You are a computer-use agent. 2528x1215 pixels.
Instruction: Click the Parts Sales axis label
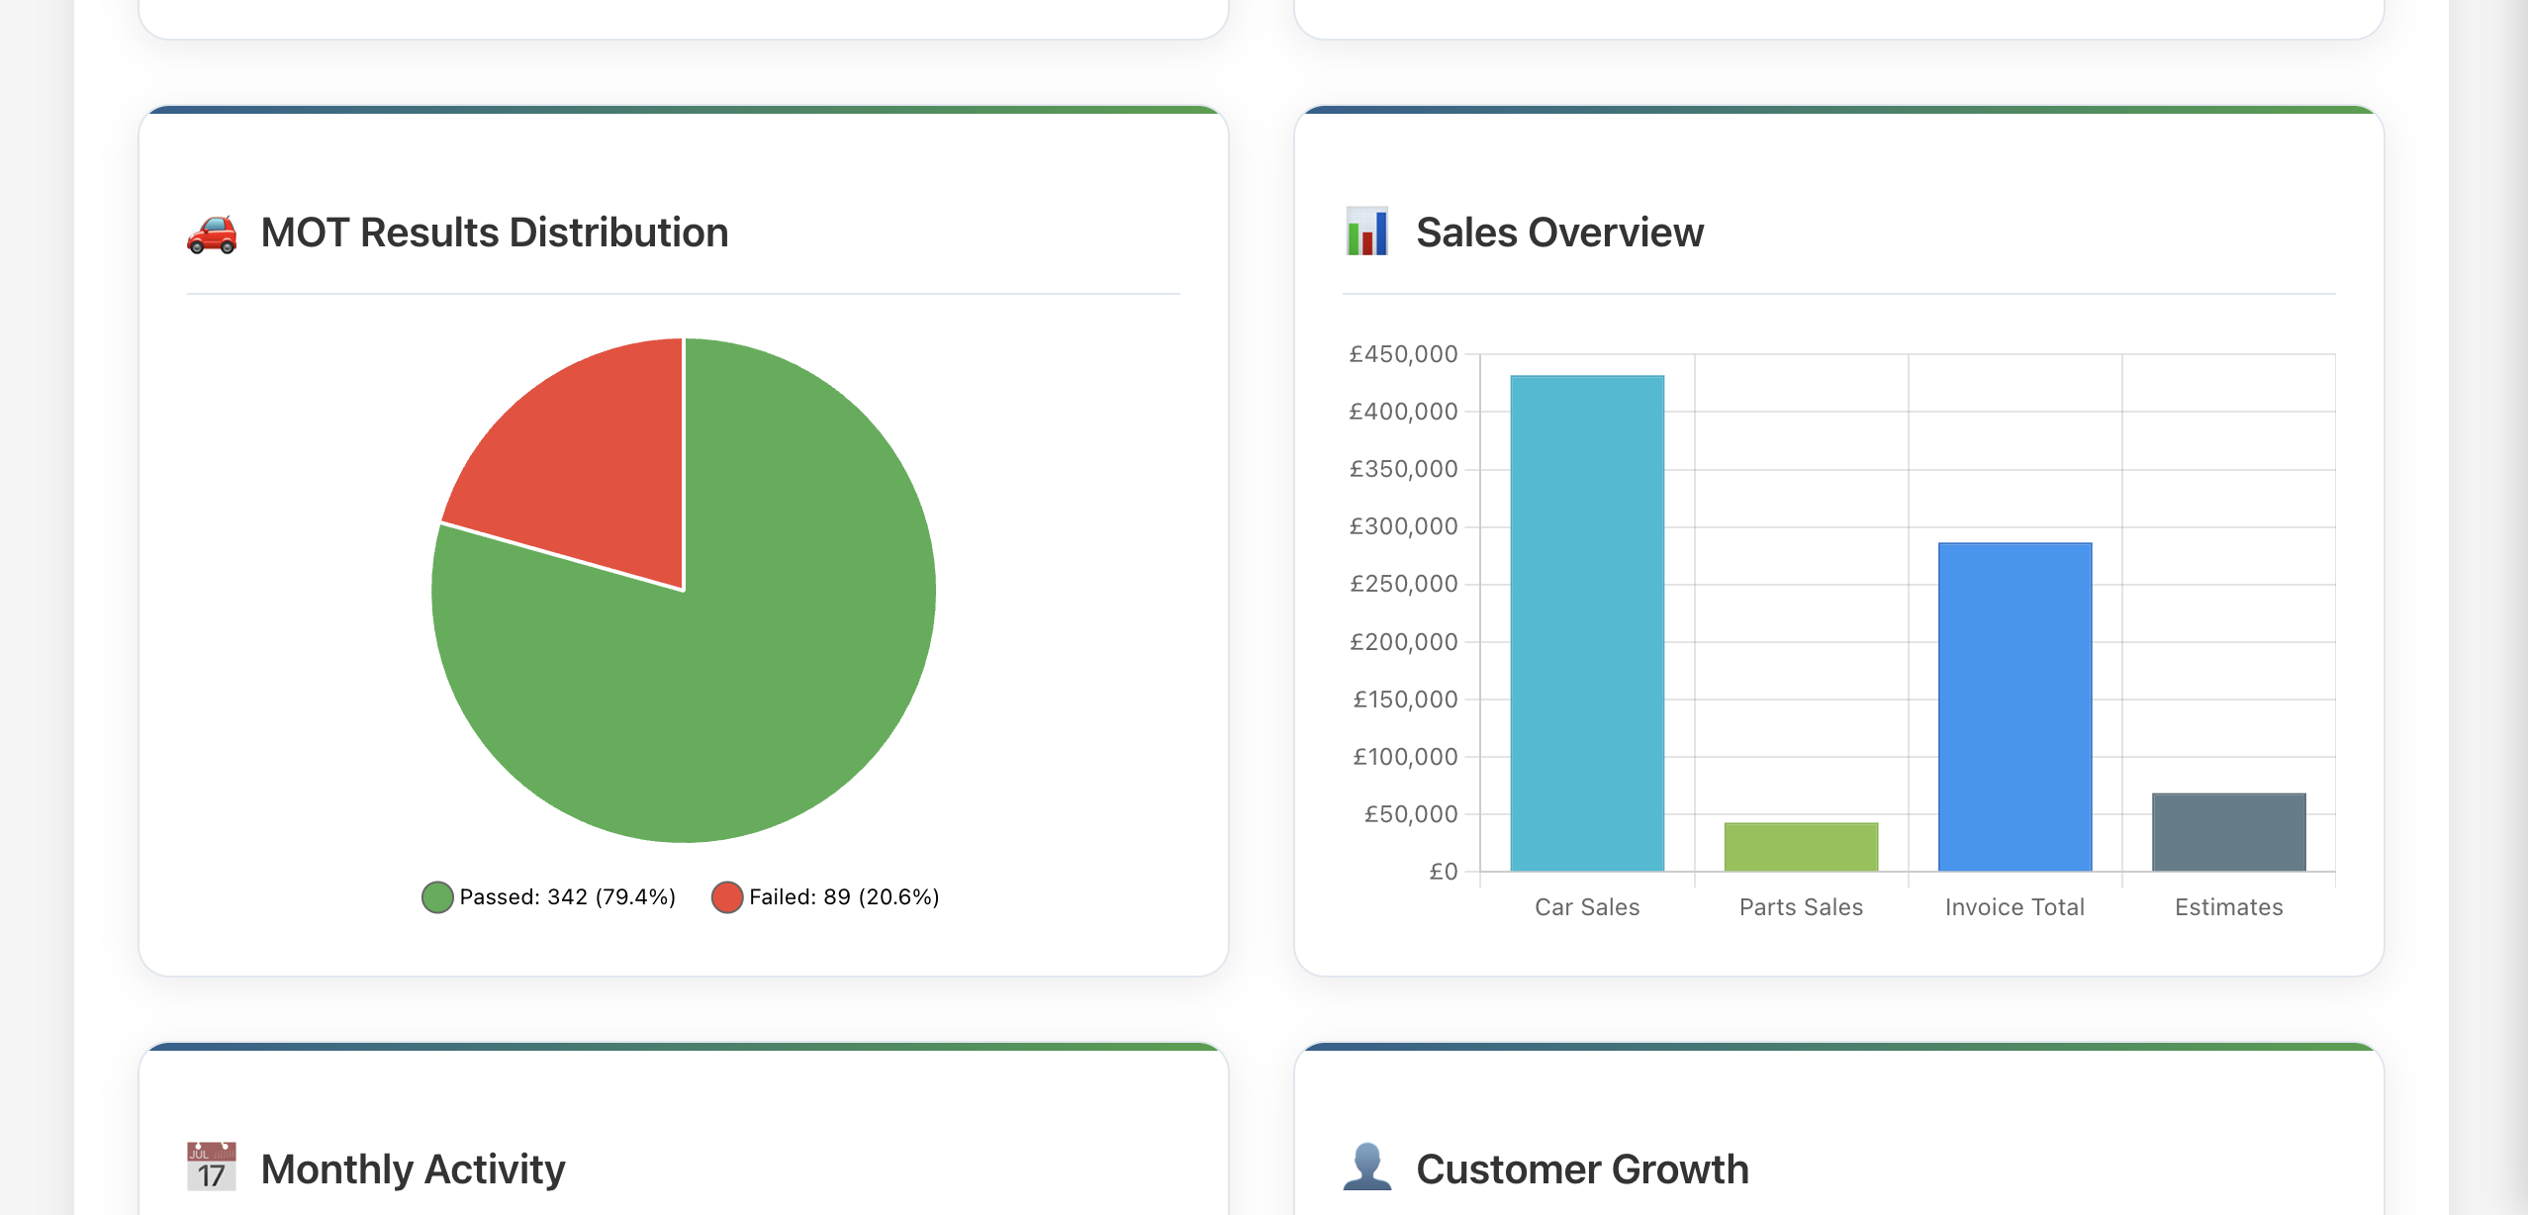1801,906
